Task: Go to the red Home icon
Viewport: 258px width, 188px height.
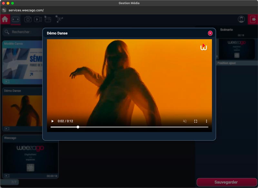Action: 5,19
